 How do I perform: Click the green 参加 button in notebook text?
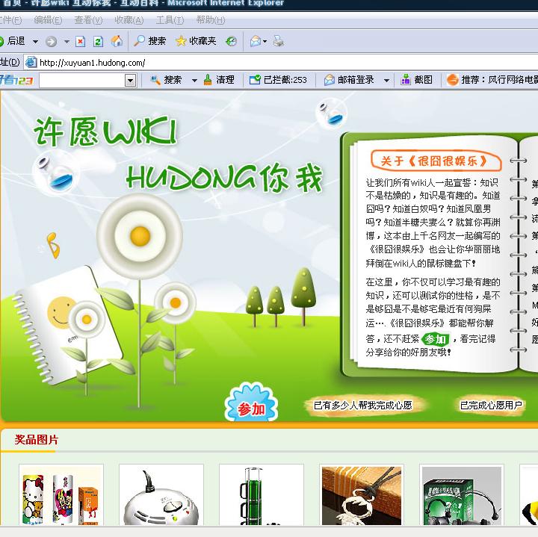(435, 340)
